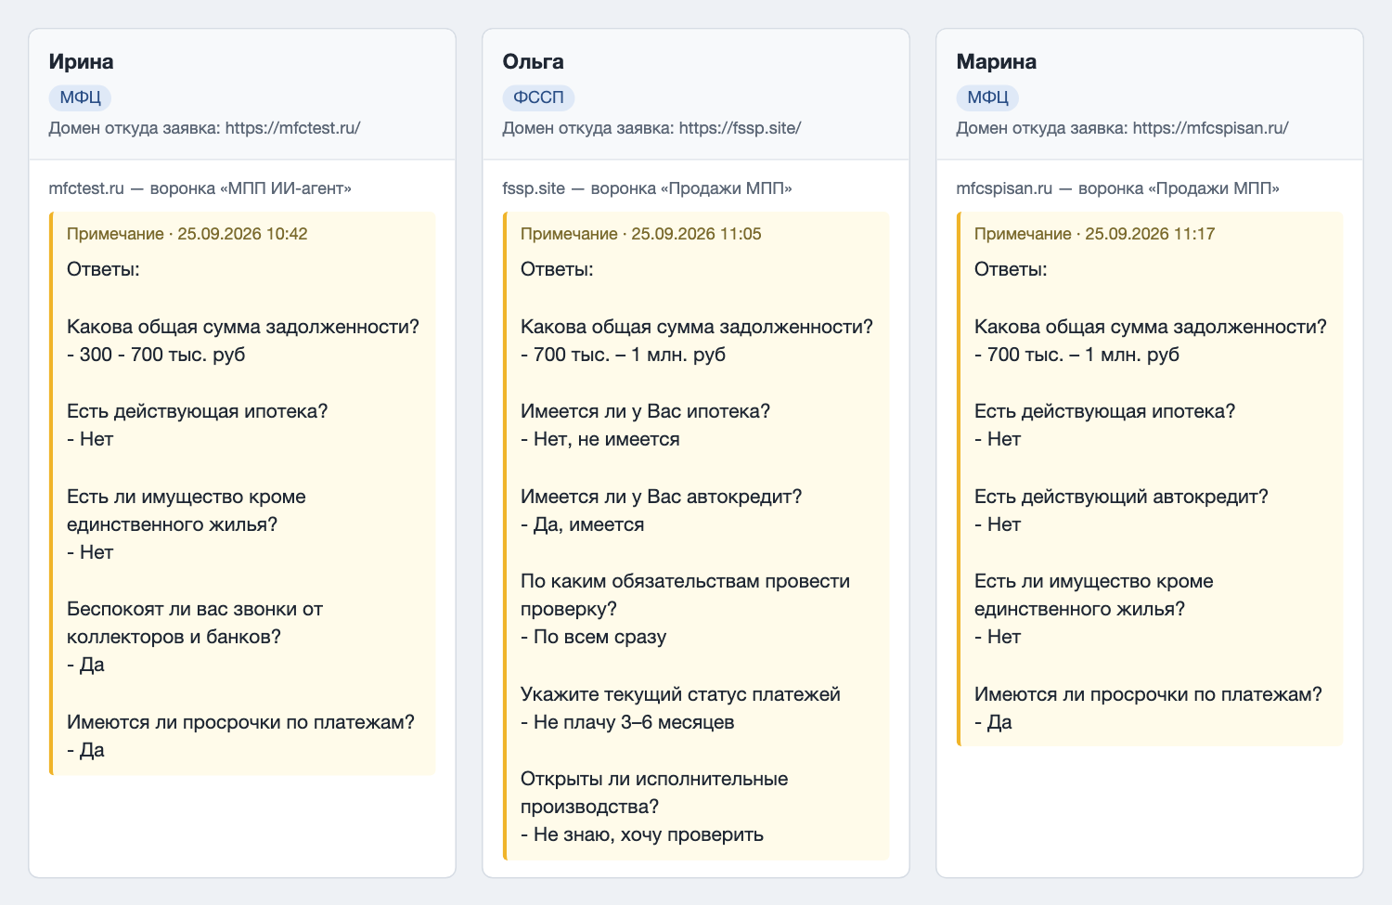Click the answer "- Не плачу 3–6 месяцев"
1392x905 pixels.
[627, 722]
